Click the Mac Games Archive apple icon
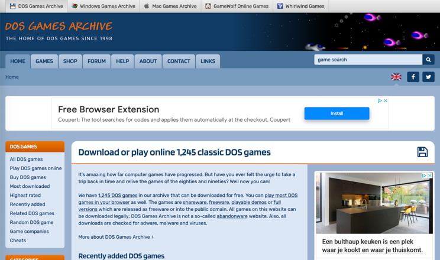The width and height of the screenshot is (440, 260). (147, 6)
